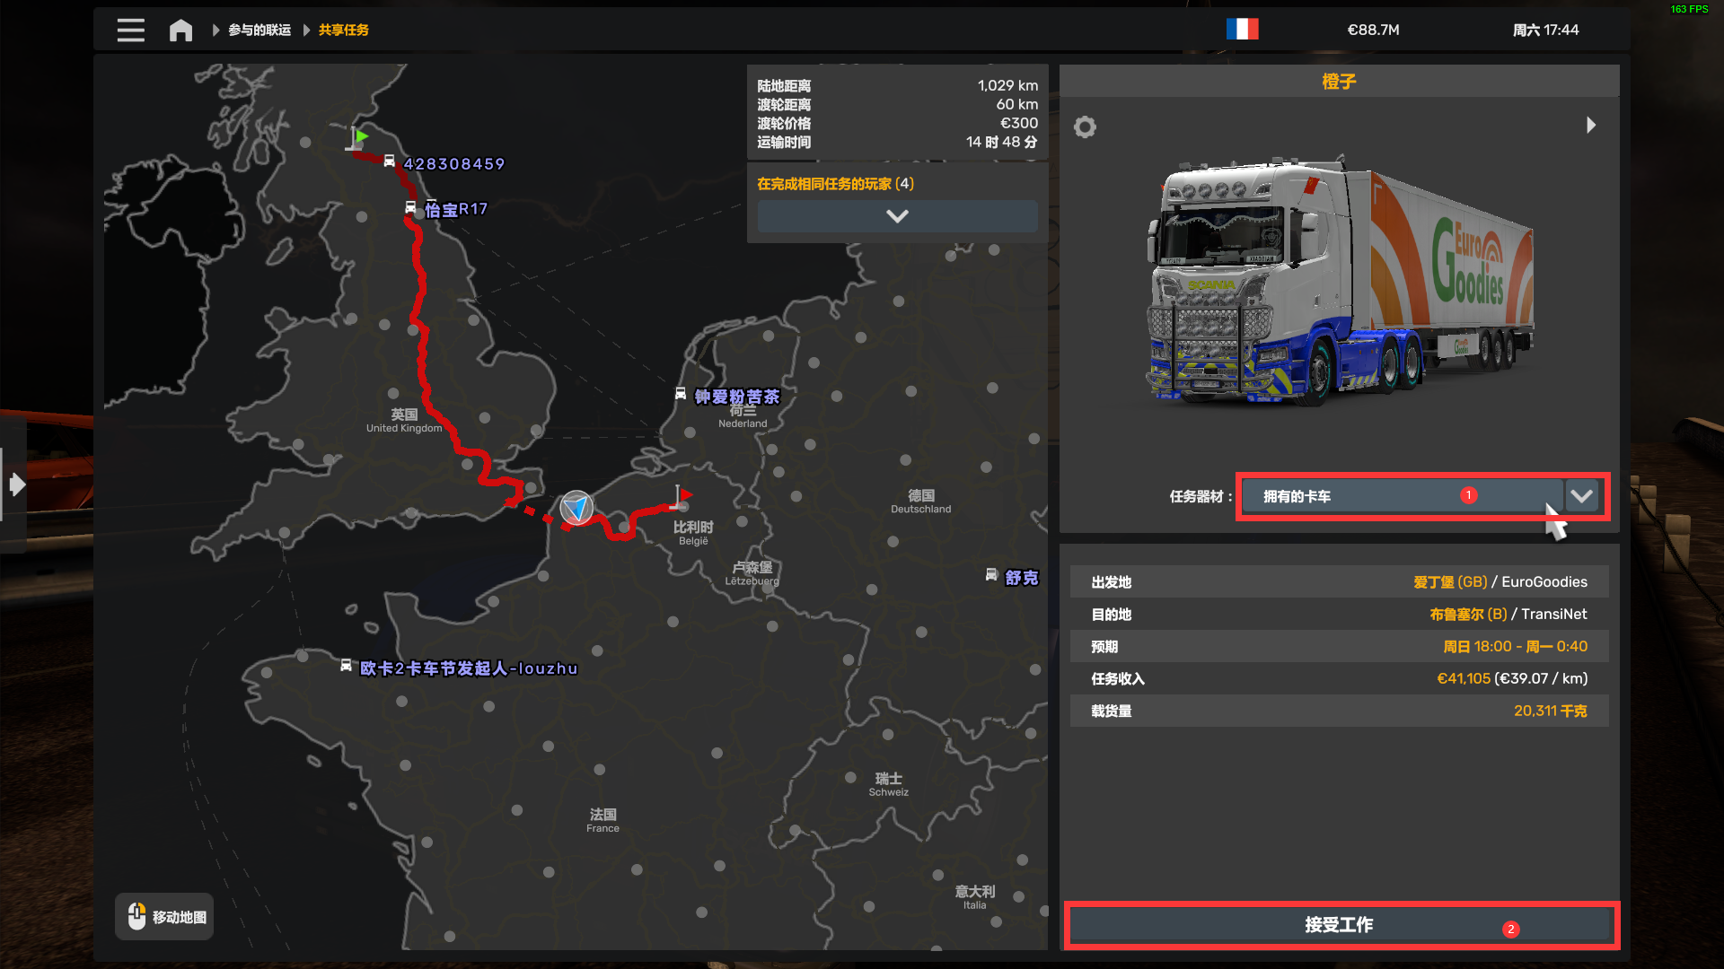Click the 任务器材 dropdown chevron
This screenshot has width=1724, height=969.
click(x=1581, y=496)
